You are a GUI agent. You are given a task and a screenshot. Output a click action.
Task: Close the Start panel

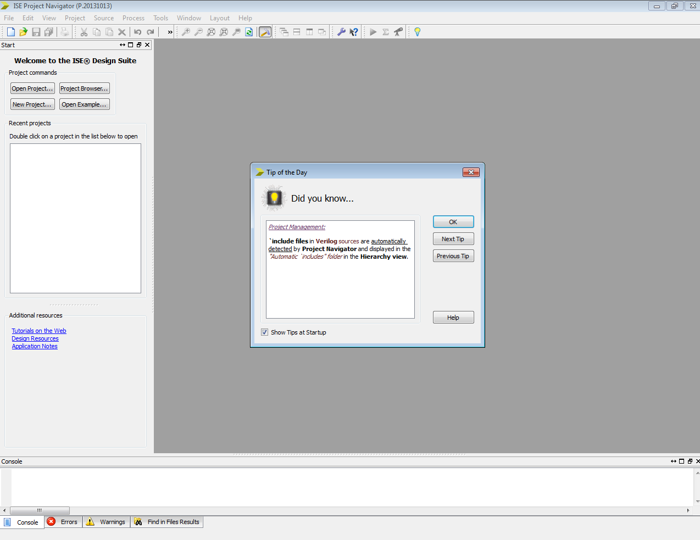(x=147, y=45)
